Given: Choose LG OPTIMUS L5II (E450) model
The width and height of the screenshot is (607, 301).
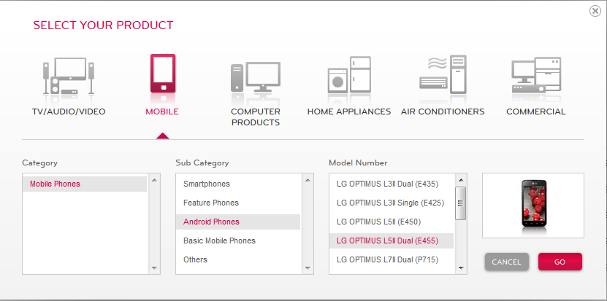Looking at the screenshot, I should pos(391,222).
